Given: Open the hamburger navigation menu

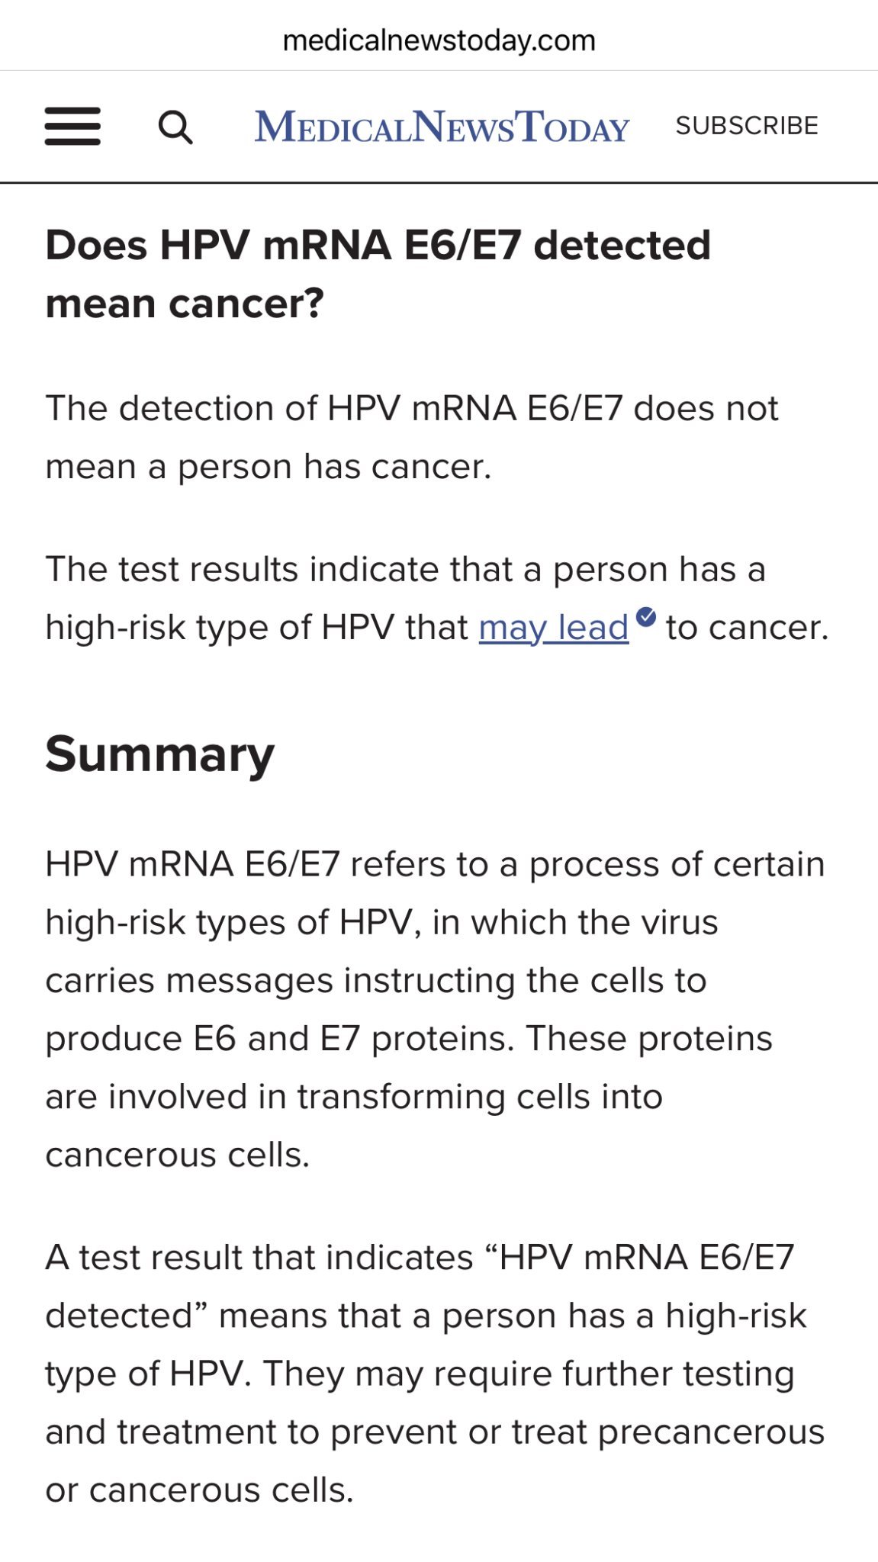Looking at the screenshot, I should click(72, 126).
